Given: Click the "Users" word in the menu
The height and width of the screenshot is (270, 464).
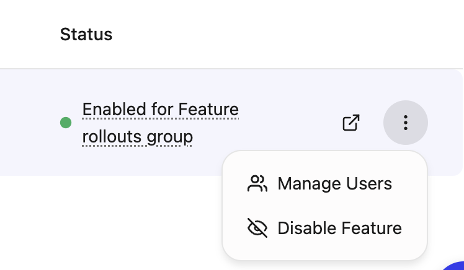Looking at the screenshot, I should tap(370, 184).
